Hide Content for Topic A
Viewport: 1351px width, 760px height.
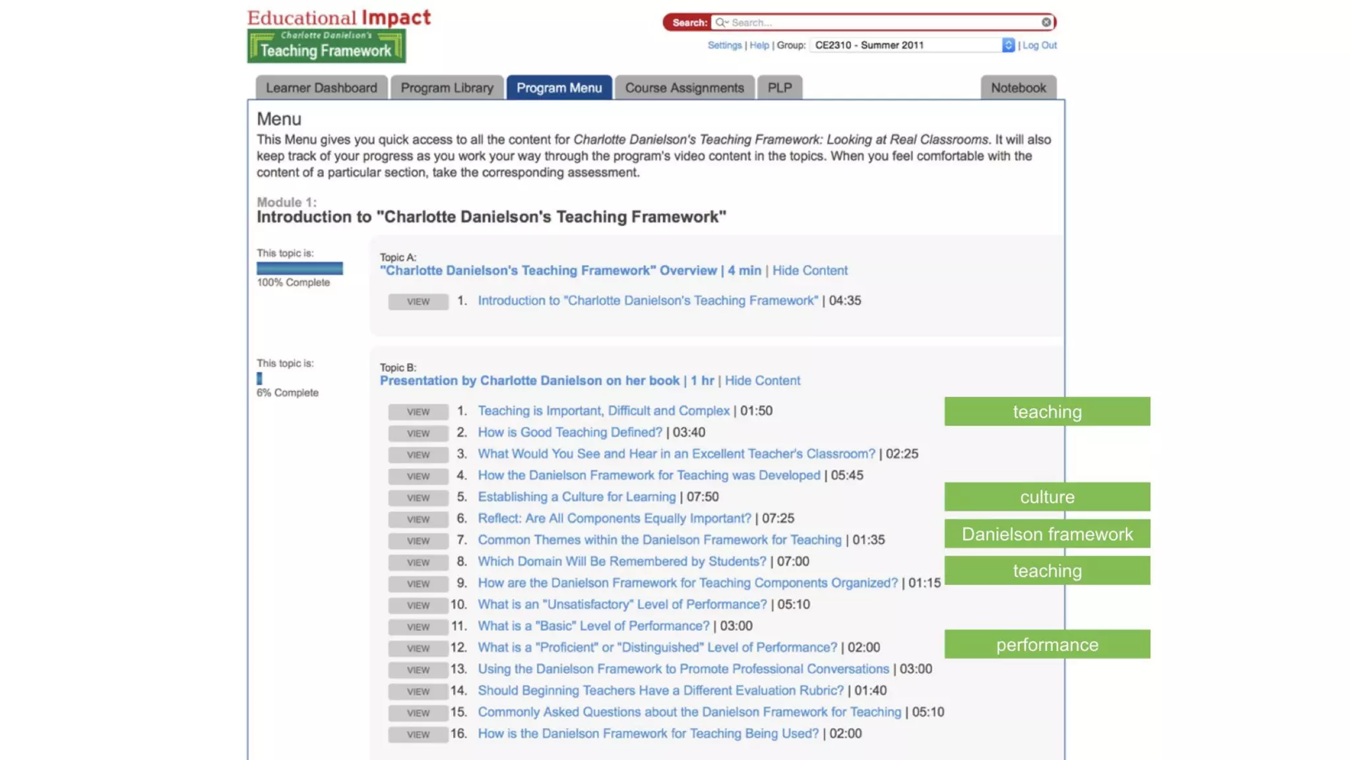click(x=809, y=270)
